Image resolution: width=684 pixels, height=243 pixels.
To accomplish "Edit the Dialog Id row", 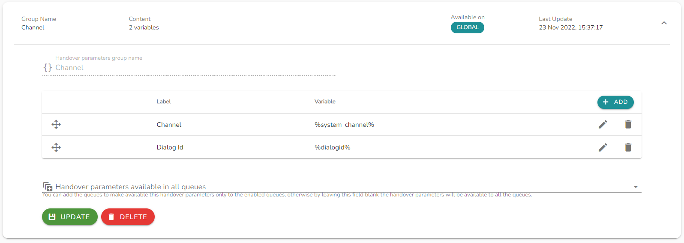I will point(603,147).
